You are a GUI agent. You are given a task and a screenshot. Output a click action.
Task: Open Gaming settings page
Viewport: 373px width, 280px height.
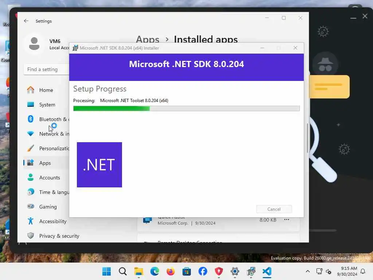click(x=46, y=207)
